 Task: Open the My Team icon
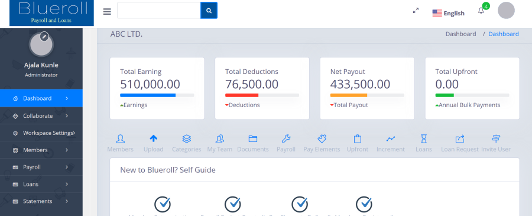click(220, 138)
